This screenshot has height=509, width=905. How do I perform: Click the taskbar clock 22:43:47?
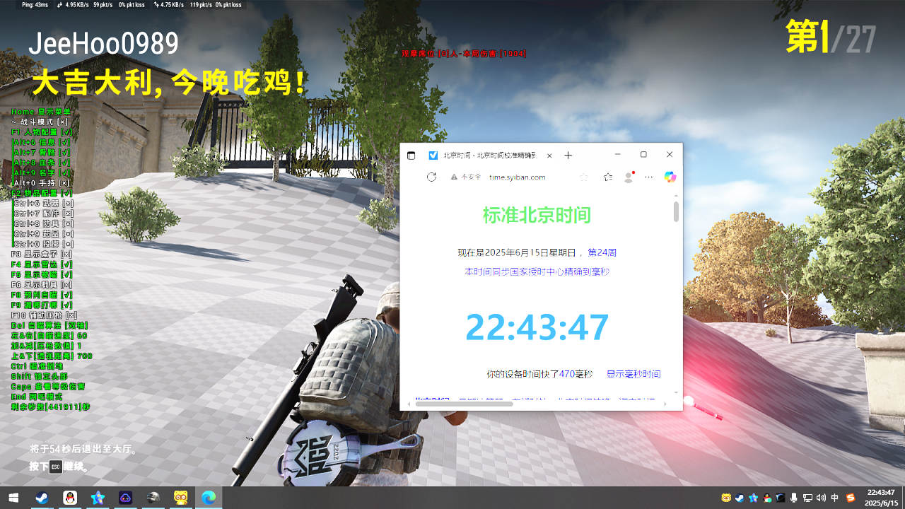(881, 493)
